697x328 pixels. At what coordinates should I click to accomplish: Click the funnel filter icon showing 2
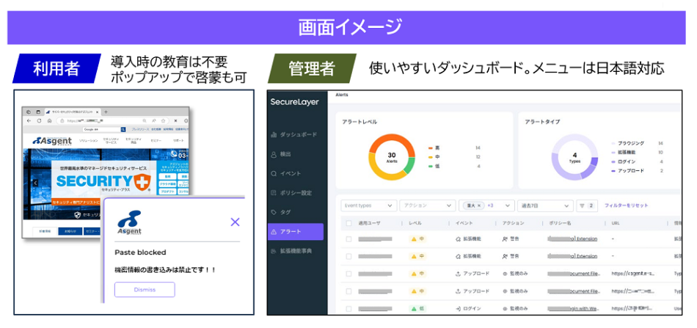(x=587, y=205)
